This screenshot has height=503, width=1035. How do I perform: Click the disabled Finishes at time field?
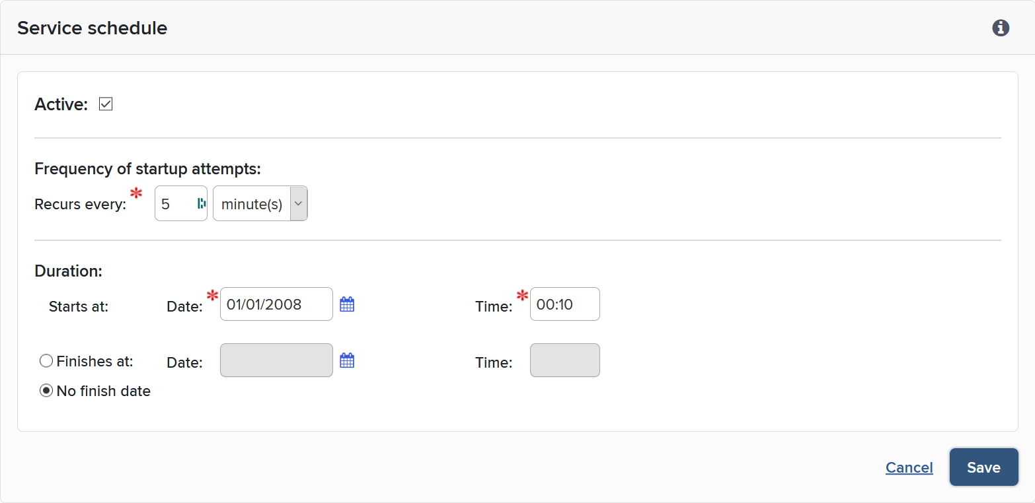coord(564,360)
